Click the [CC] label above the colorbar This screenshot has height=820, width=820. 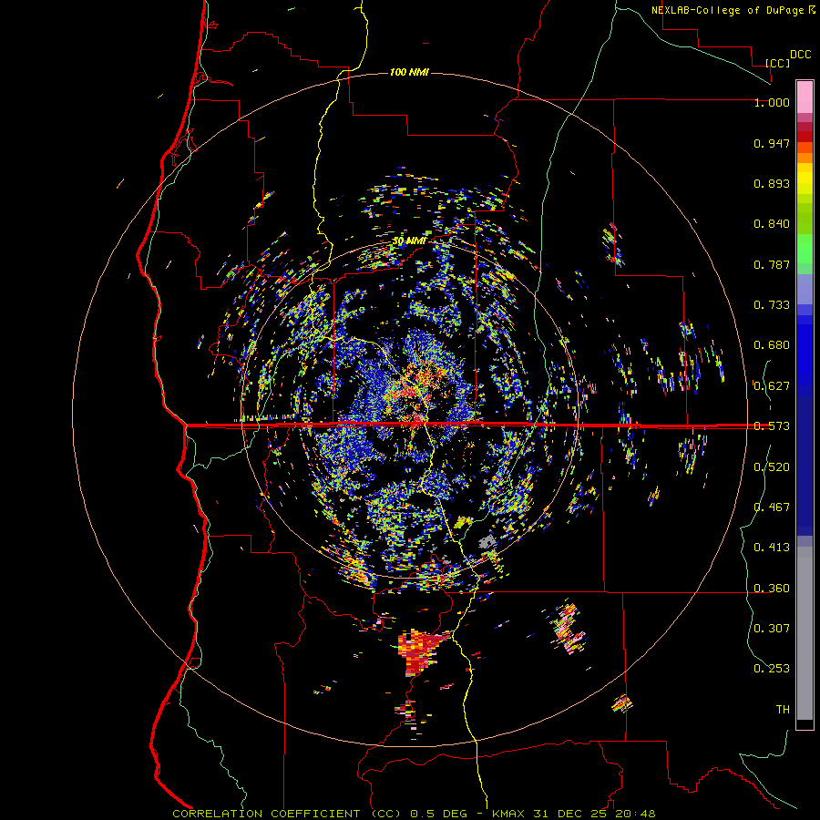pos(777,63)
